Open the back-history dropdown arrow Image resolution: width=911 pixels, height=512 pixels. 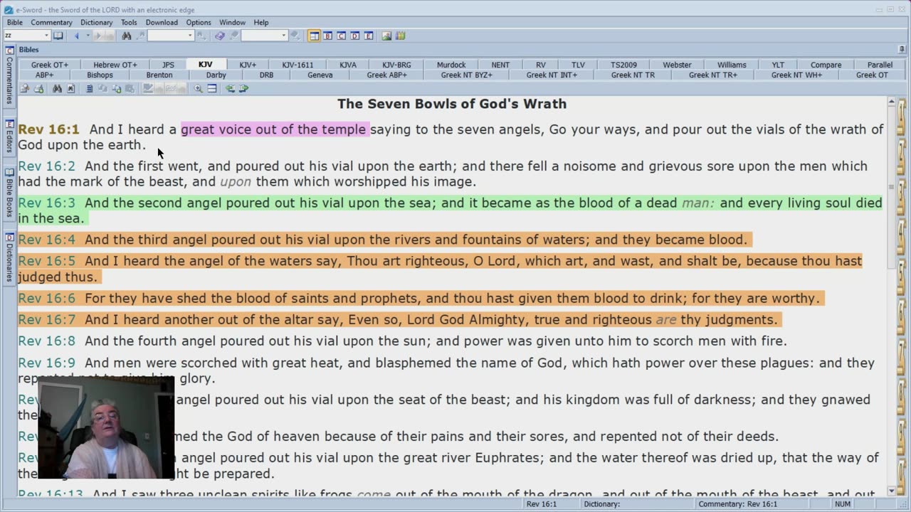[88, 36]
